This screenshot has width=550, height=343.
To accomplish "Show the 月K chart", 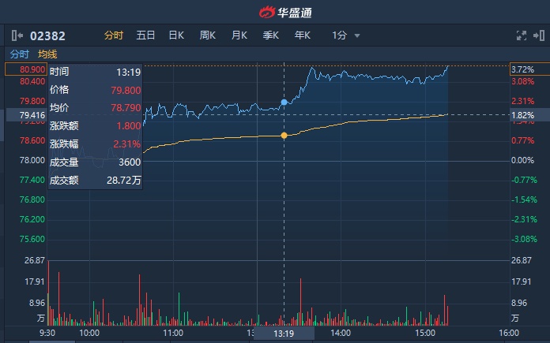I will click(239, 35).
